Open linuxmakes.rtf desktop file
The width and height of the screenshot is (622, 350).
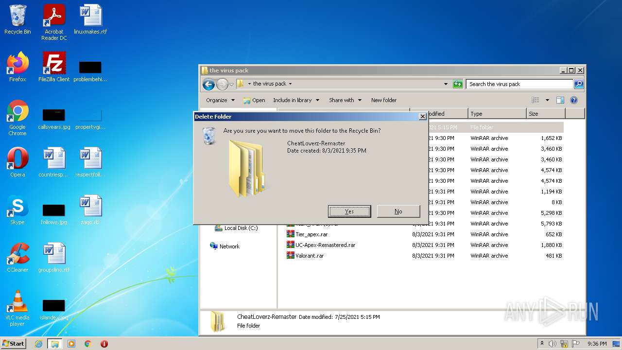(90, 20)
